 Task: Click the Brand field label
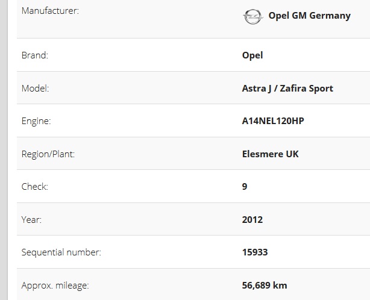34,55
